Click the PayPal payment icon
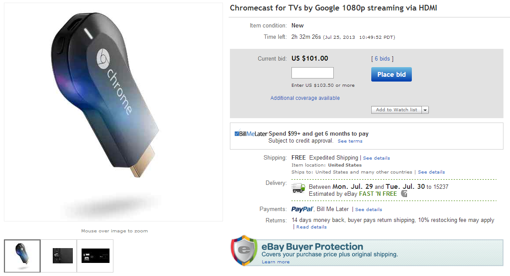510x276 pixels. coord(302,209)
